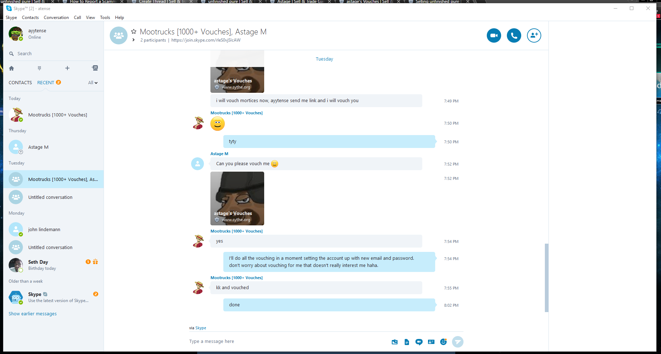Screen dimensions: 661x354
Task: Click the ayytense Online status text
Action: (x=35, y=37)
